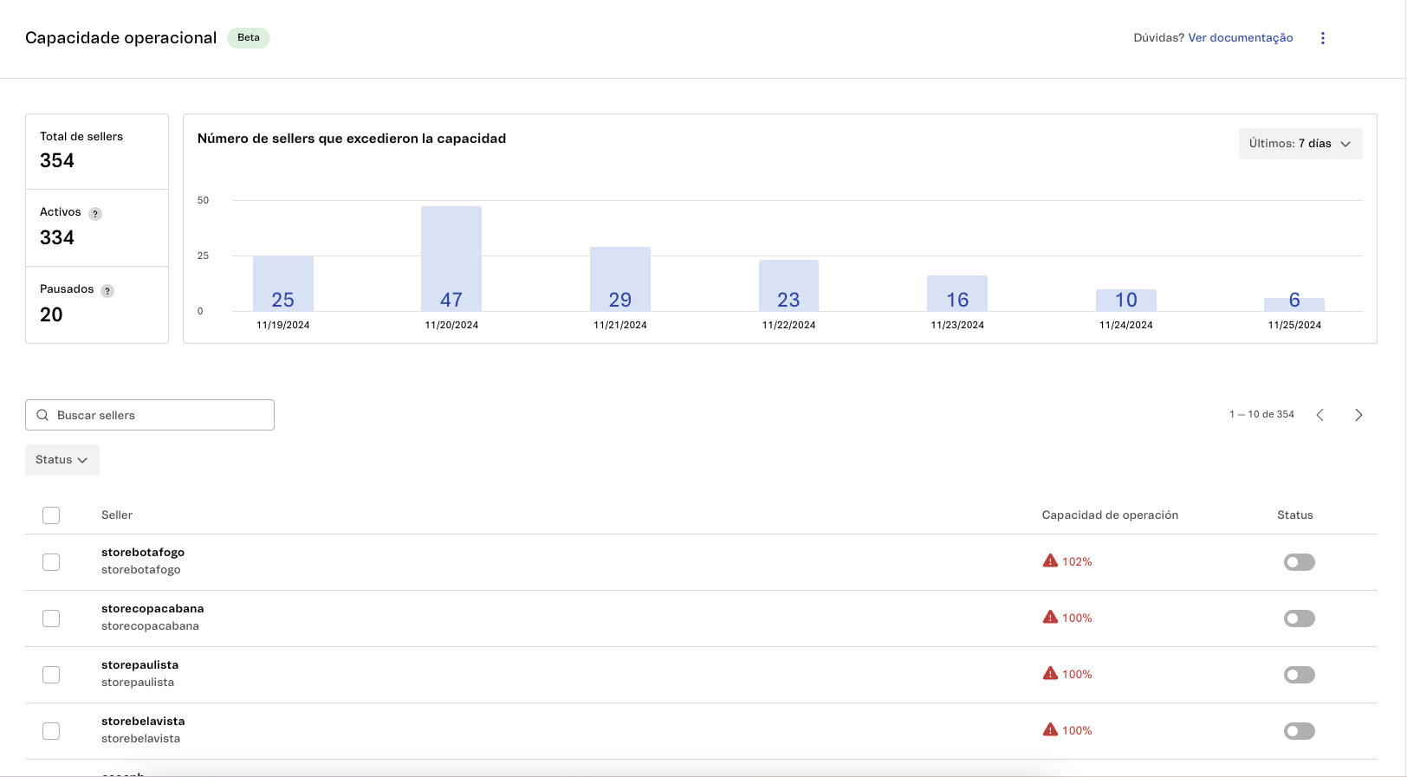Viewport: 1407px width, 777px height.
Task: Go to next page of sellers
Action: 1358,415
